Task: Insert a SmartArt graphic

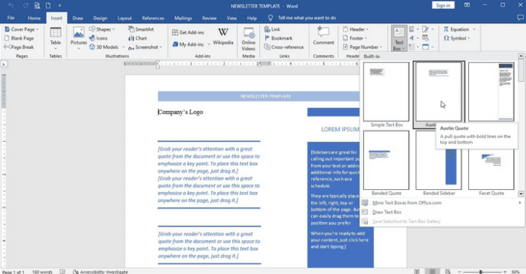Action: pos(141,29)
